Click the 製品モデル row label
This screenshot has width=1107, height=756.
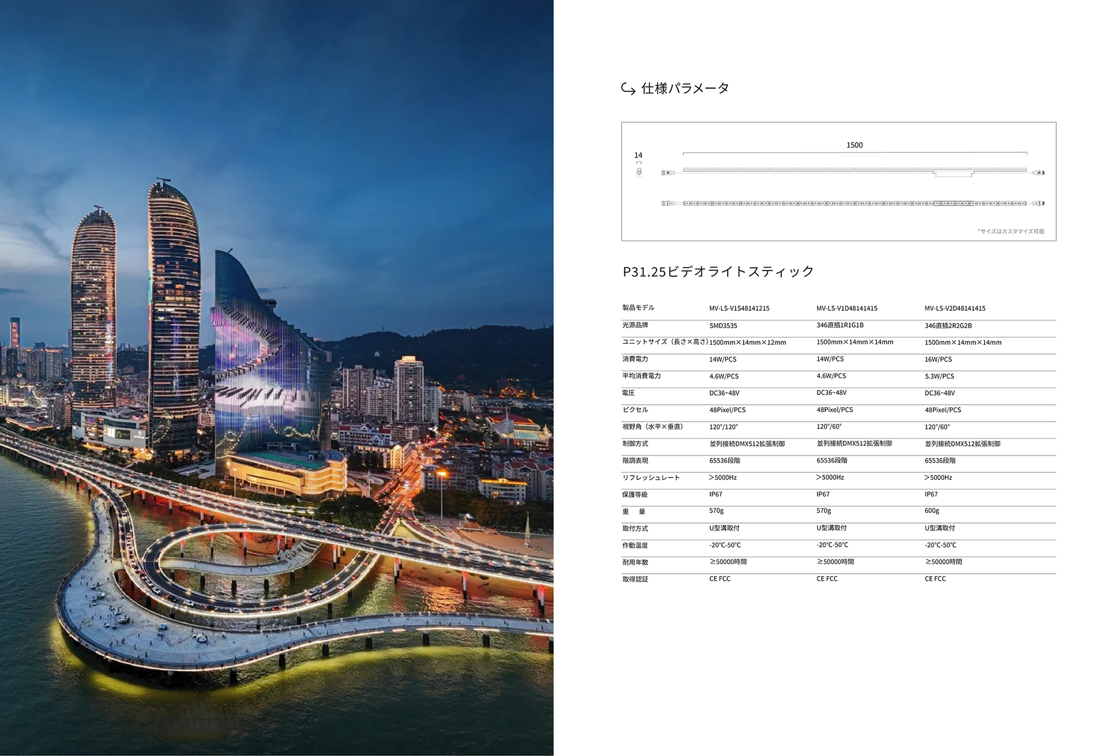638,308
